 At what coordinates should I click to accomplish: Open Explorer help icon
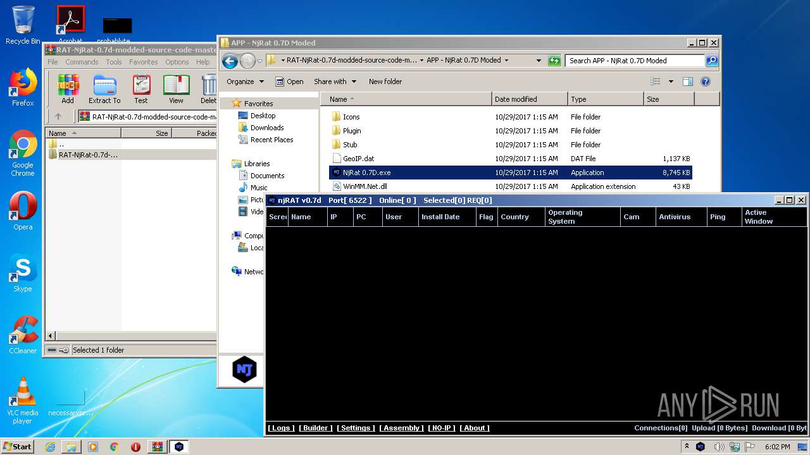tap(706, 82)
